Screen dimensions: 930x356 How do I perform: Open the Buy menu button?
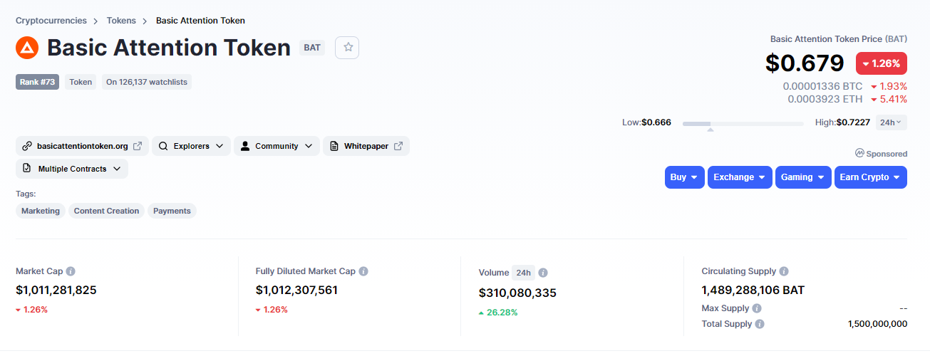click(x=684, y=177)
